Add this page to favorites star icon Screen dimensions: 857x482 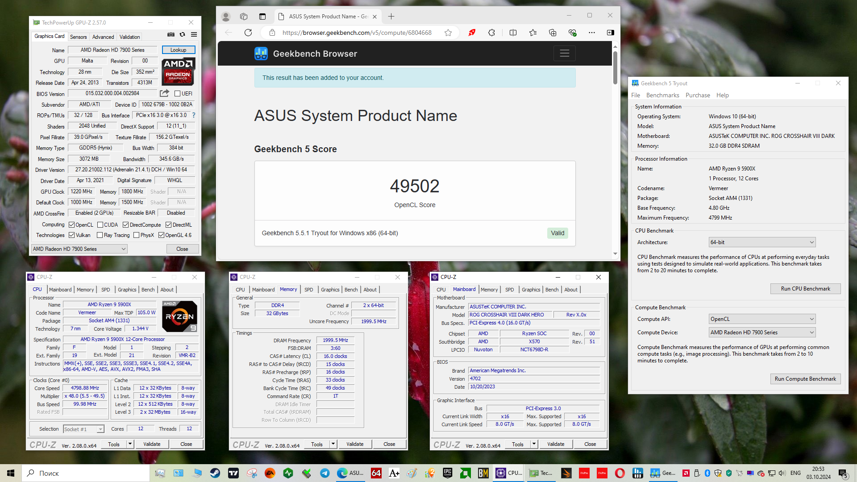click(448, 33)
